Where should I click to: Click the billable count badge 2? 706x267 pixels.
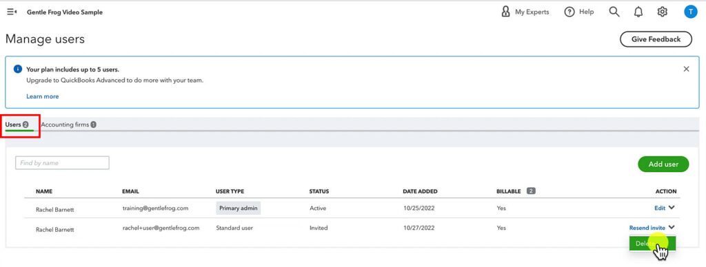[531, 191]
